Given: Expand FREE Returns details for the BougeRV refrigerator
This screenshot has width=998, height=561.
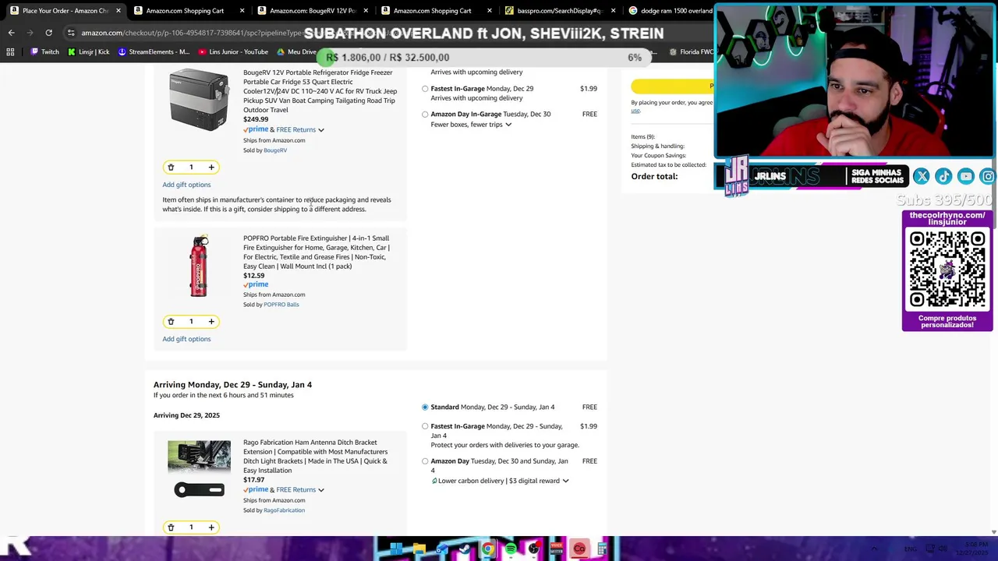Looking at the screenshot, I should (320, 130).
